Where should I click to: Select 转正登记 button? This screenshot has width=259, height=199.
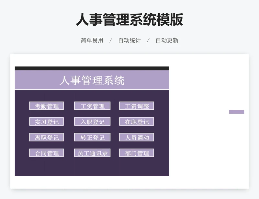click(92, 137)
